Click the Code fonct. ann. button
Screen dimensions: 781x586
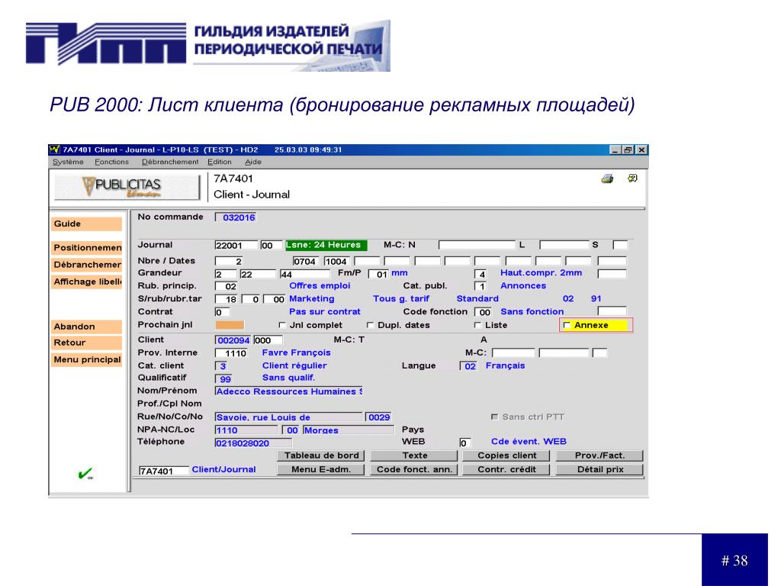pyautogui.click(x=414, y=469)
